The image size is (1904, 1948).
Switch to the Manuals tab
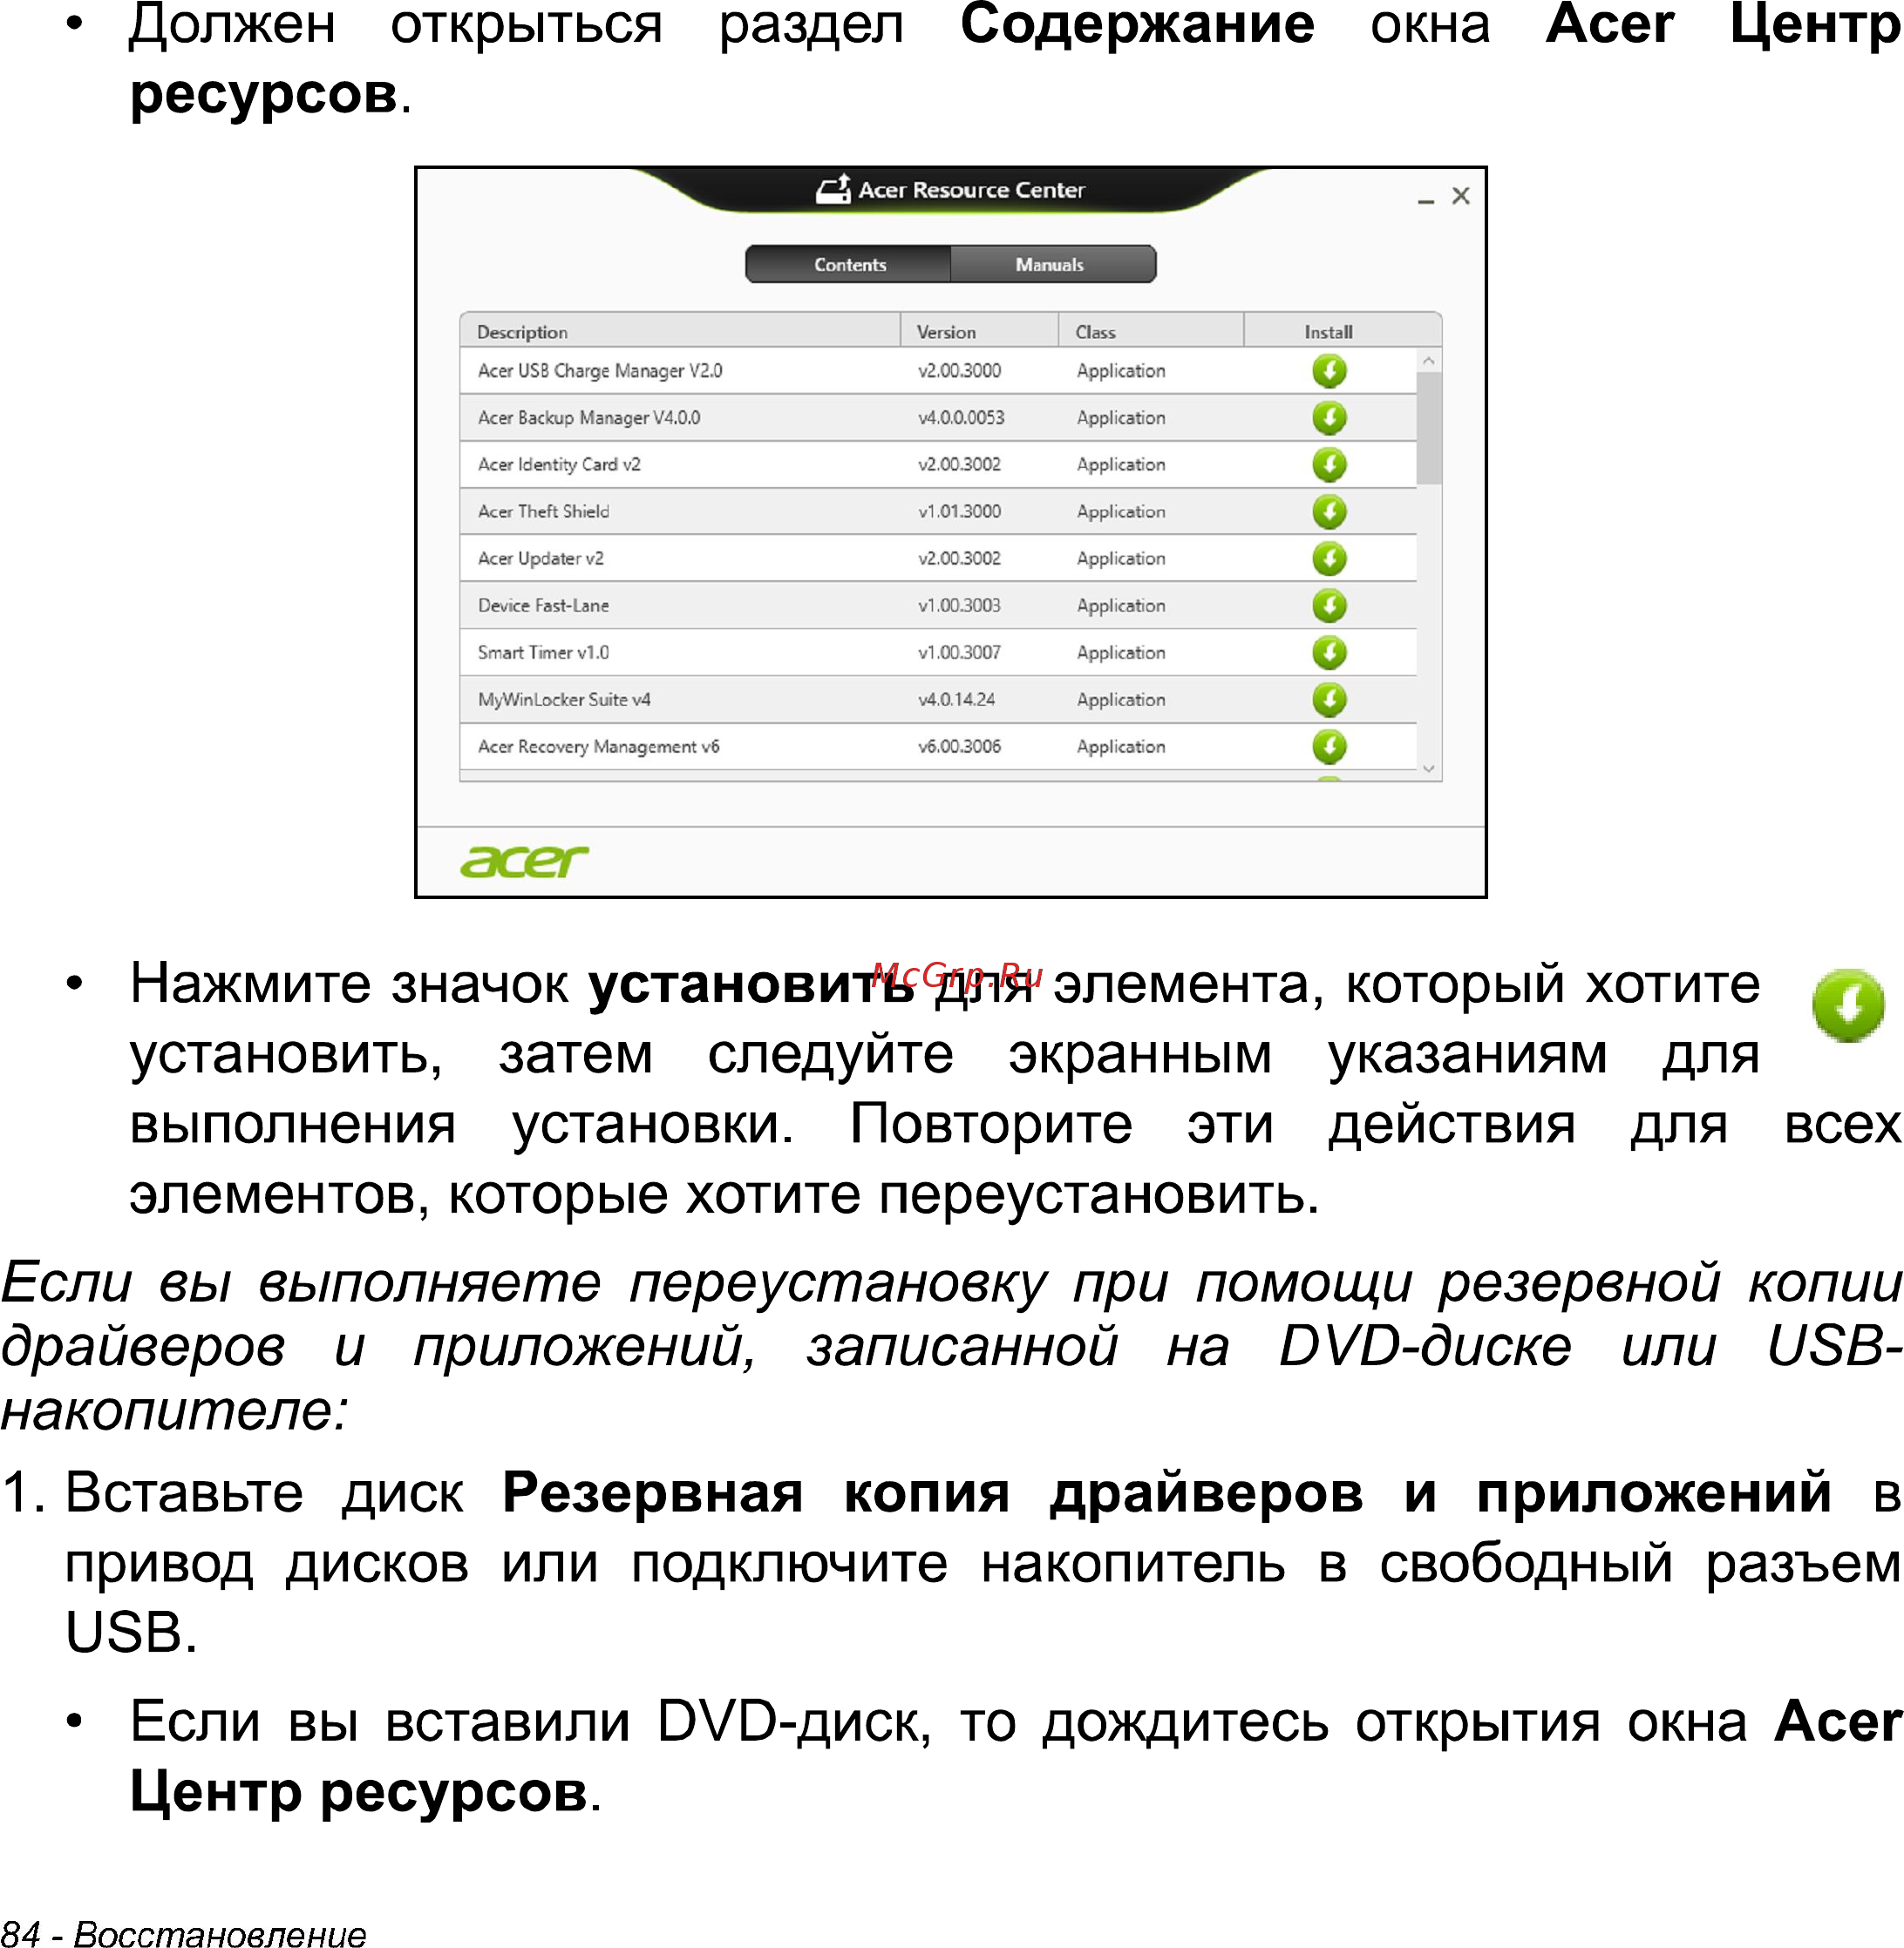[x=1052, y=265]
